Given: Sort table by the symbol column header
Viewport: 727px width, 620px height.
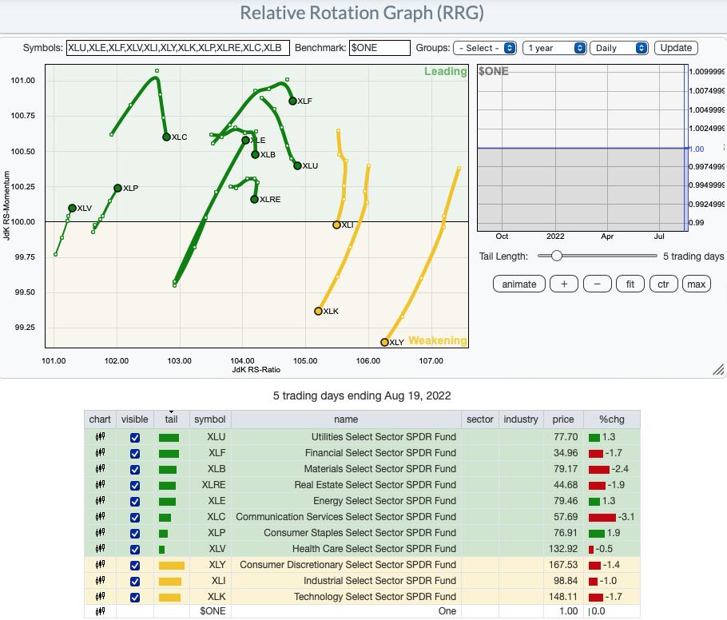Looking at the screenshot, I should [209, 419].
